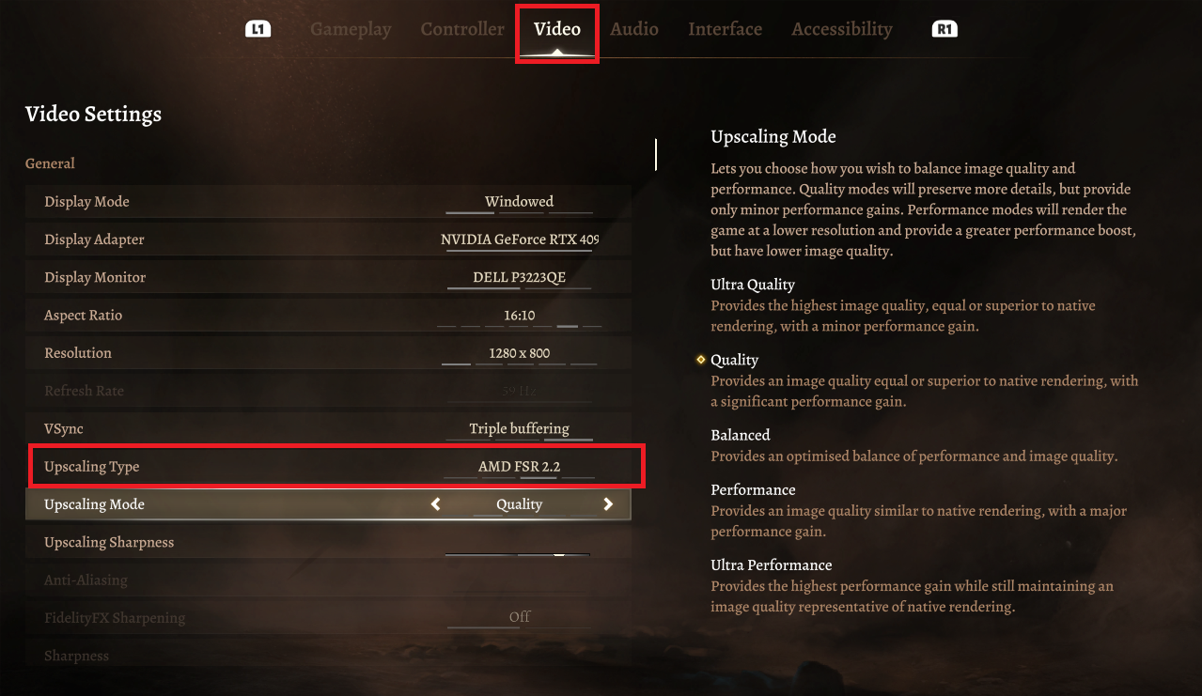Switch to the Controller tab
Viewport: 1202px width, 696px height.
(462, 29)
